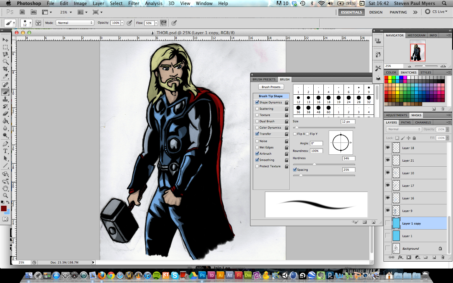Select the Pen tool
The image size is (453, 283).
coord(5,144)
